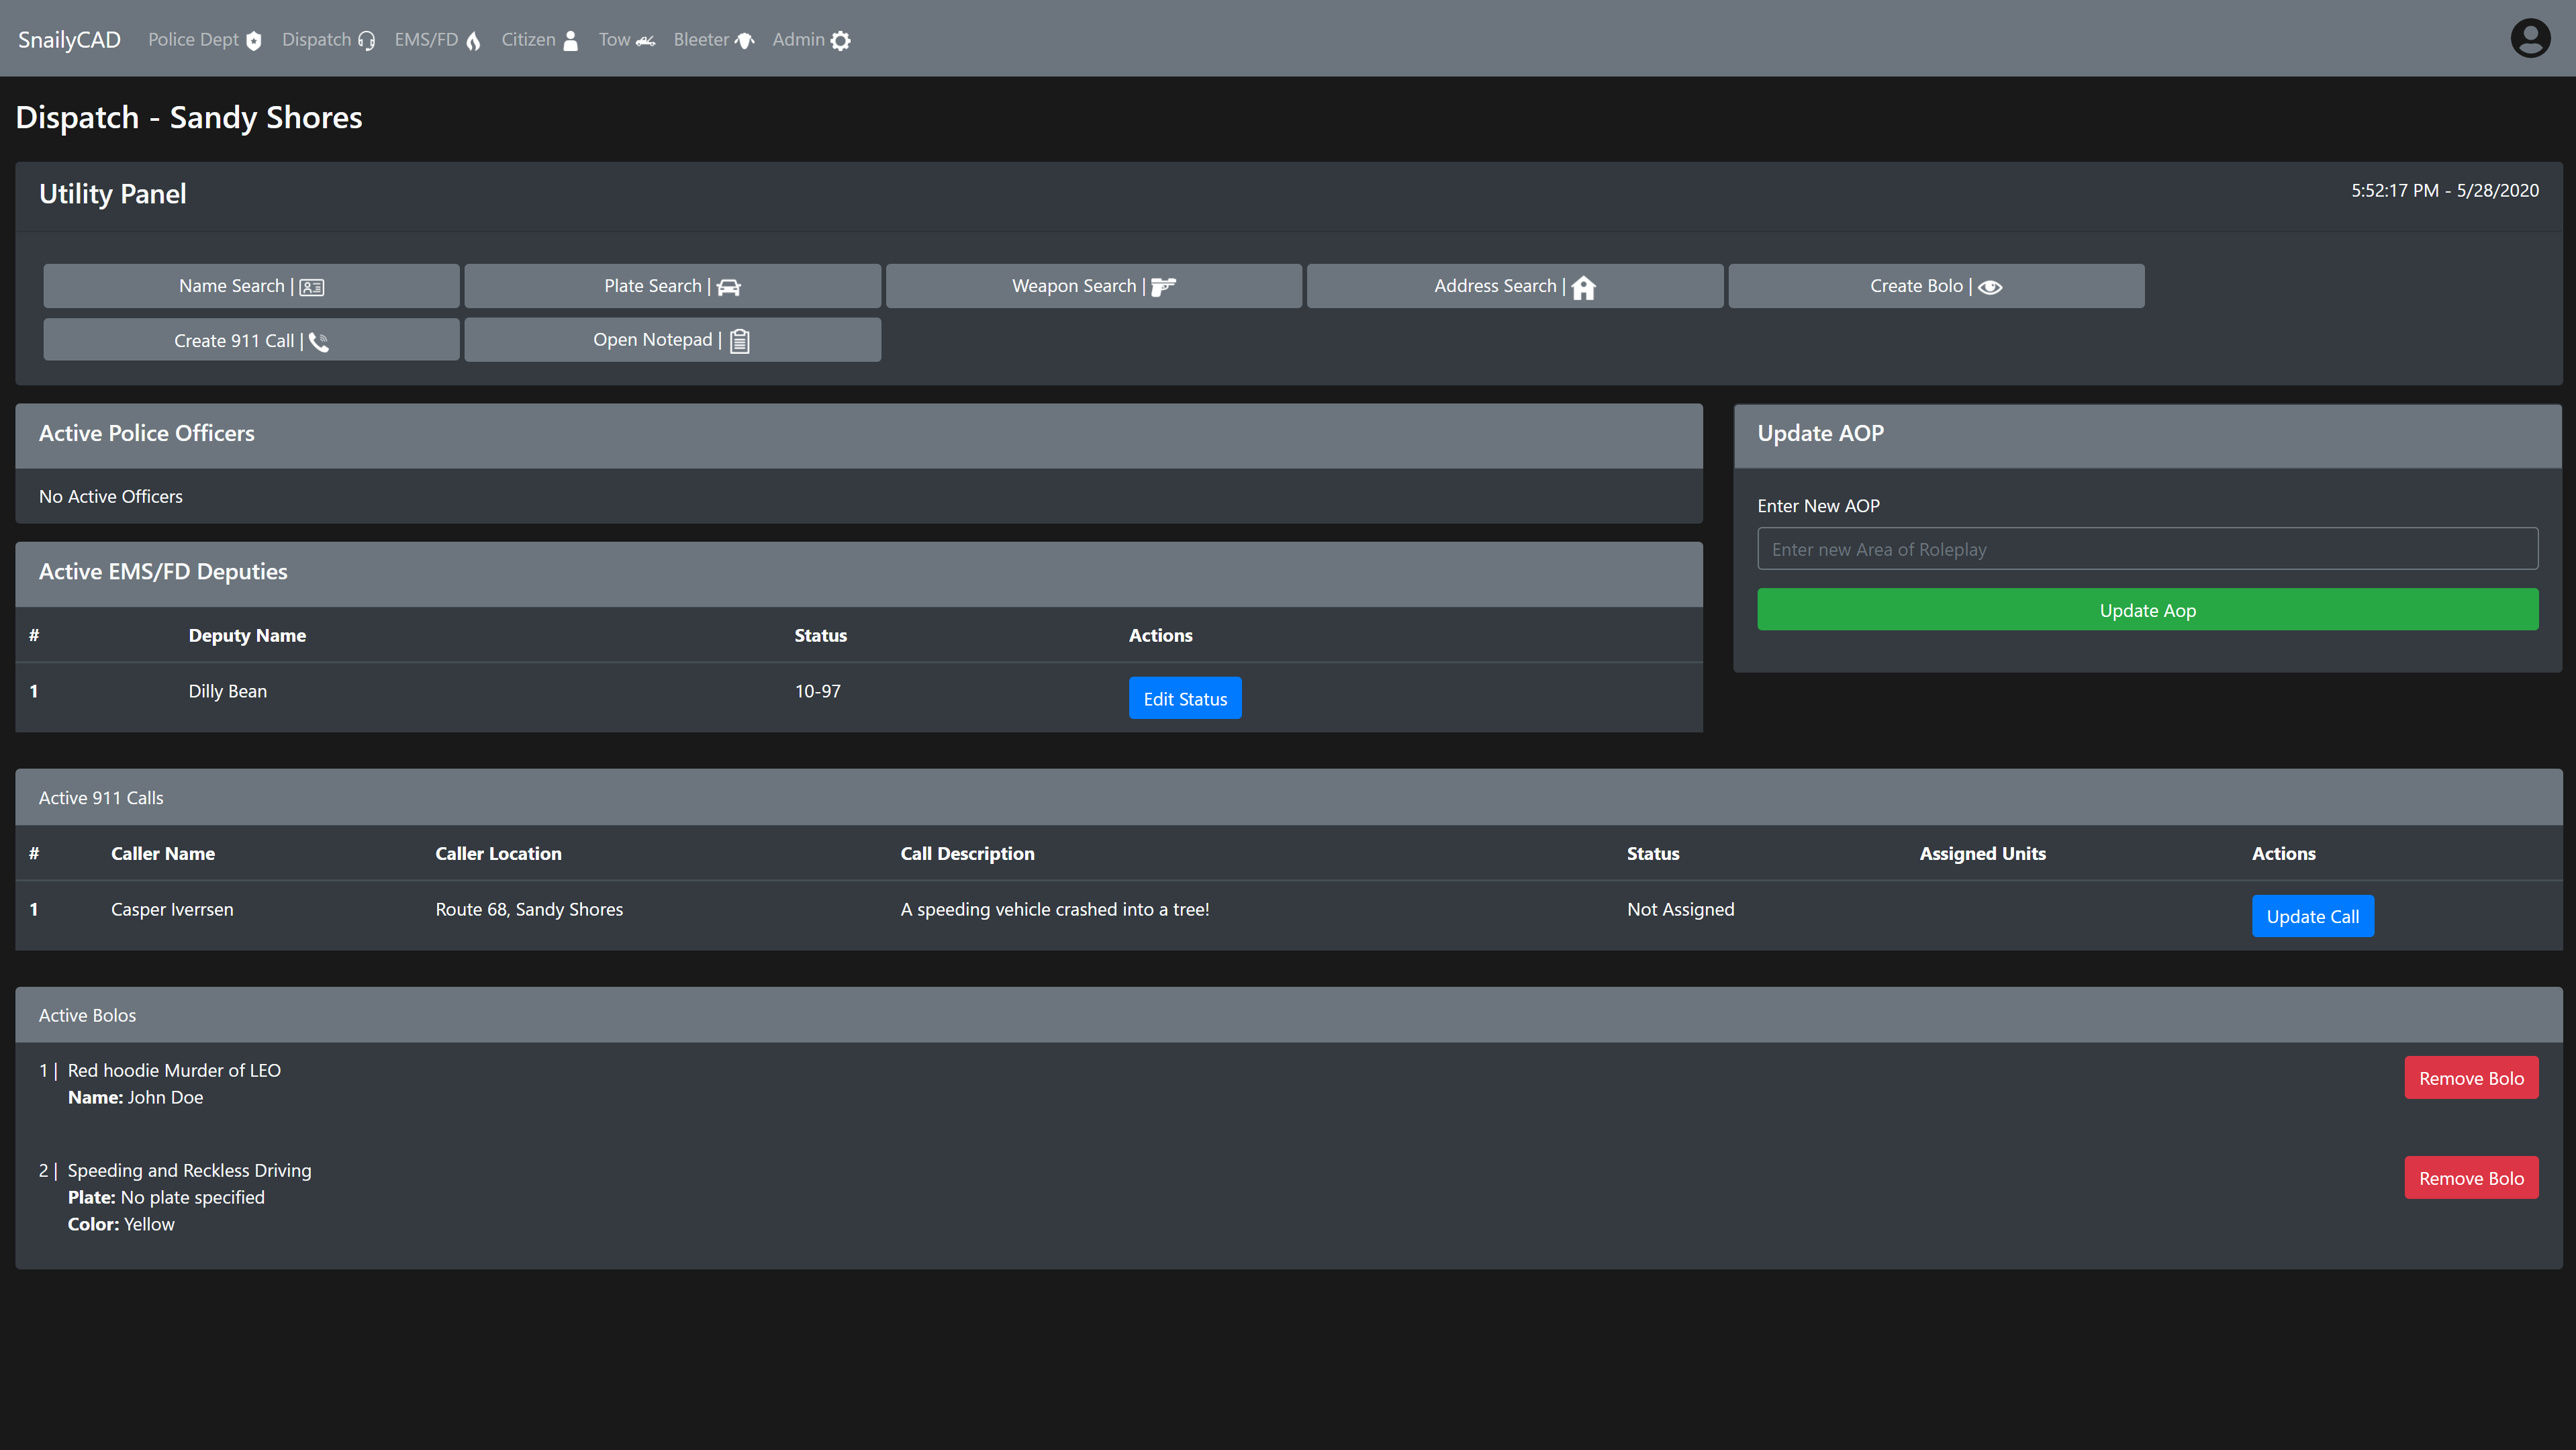Open Name Search from the utility panel
The width and height of the screenshot is (2576, 1450).
click(x=251, y=286)
